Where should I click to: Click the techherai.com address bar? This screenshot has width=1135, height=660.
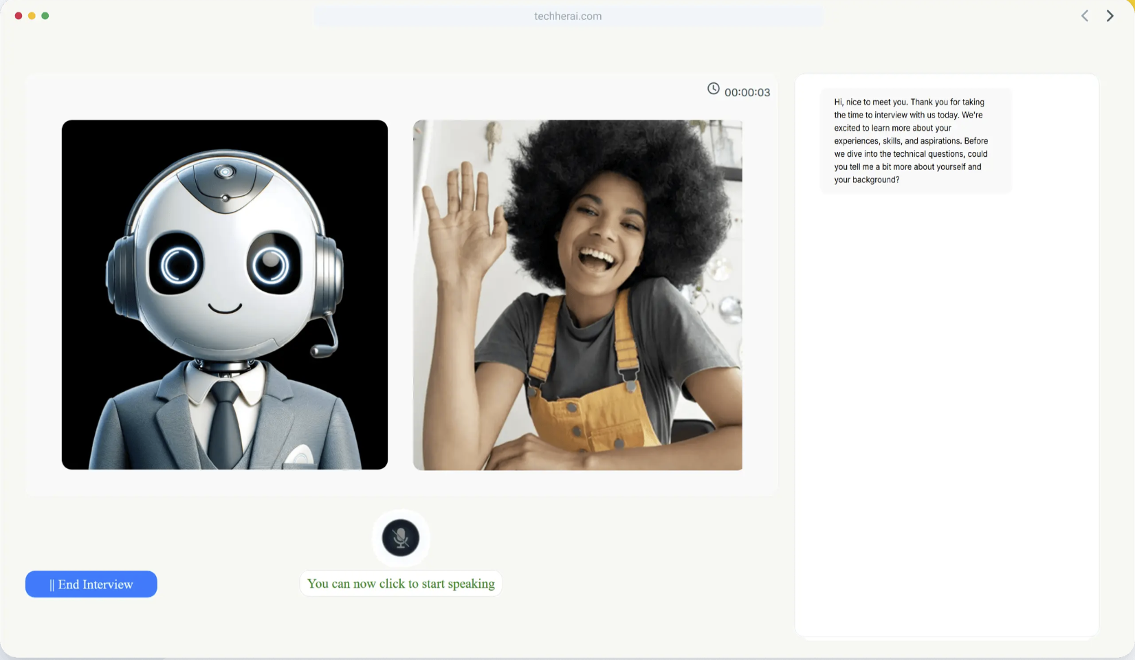point(568,16)
